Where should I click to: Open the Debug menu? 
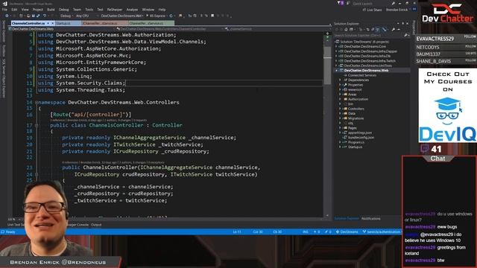click(x=63, y=10)
